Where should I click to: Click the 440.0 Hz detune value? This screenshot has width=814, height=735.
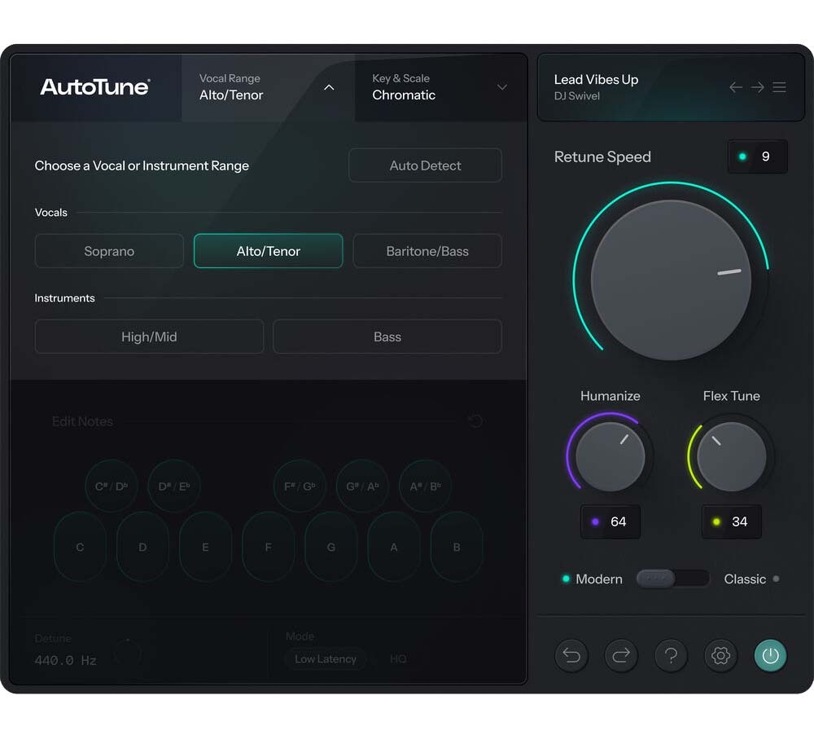(65, 660)
